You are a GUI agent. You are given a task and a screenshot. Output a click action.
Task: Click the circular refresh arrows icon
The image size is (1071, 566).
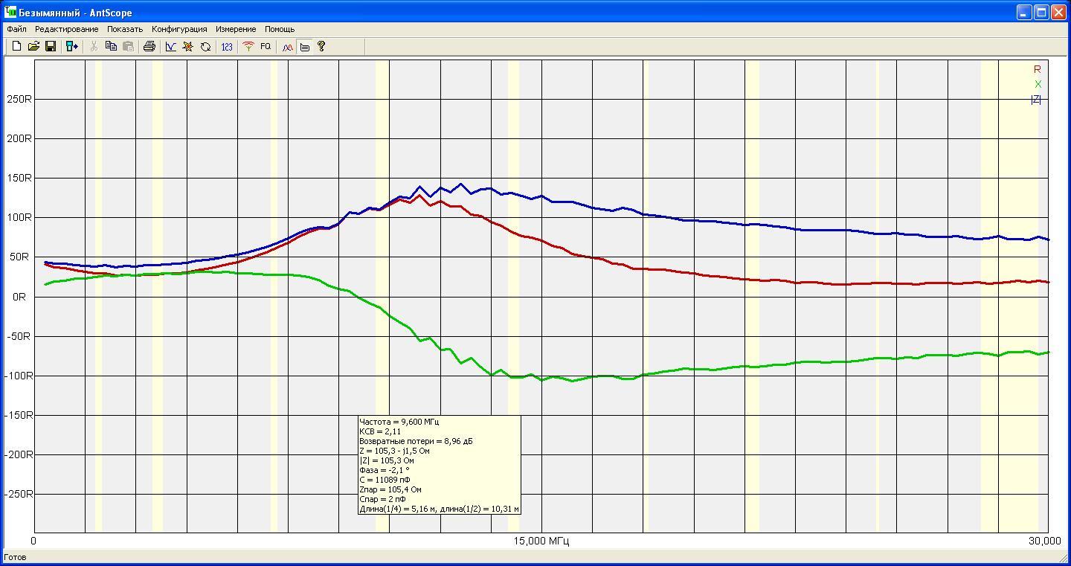[x=205, y=46]
